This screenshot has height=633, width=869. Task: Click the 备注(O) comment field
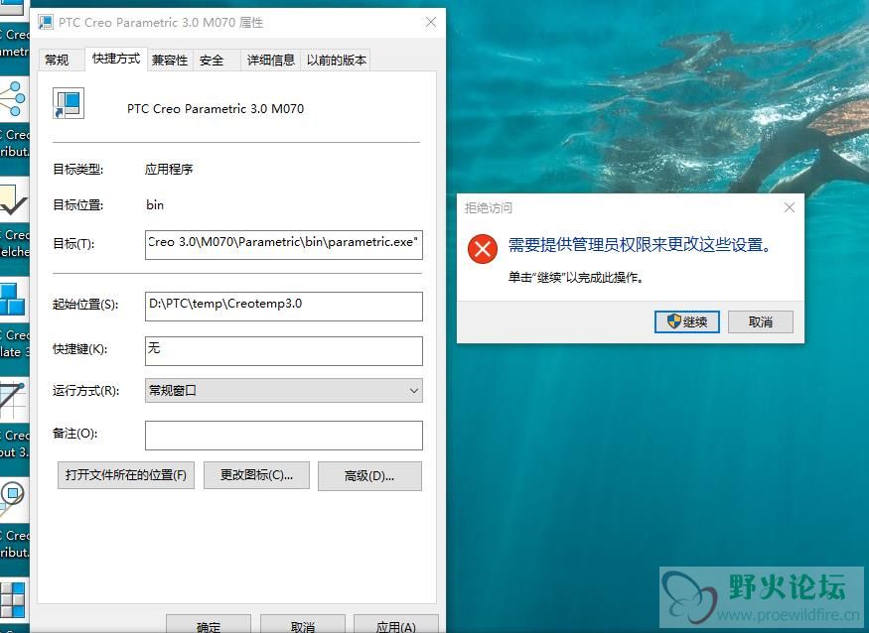pos(284,436)
